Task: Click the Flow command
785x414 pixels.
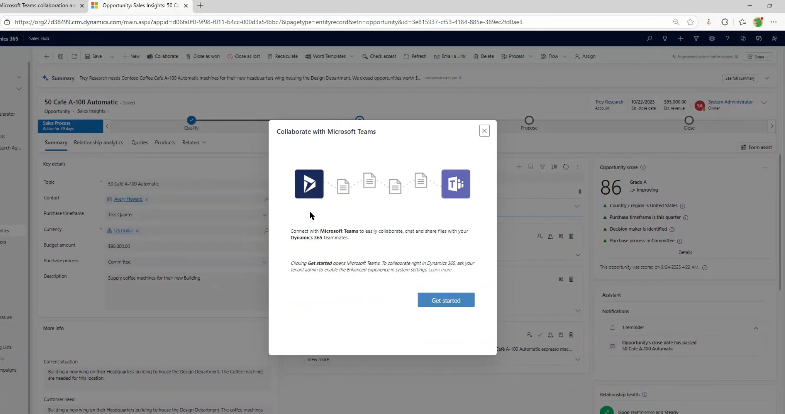Action: (549, 56)
